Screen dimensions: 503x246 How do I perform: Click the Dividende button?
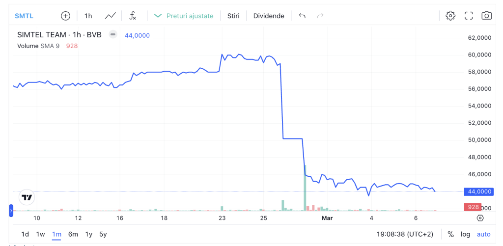[269, 16]
